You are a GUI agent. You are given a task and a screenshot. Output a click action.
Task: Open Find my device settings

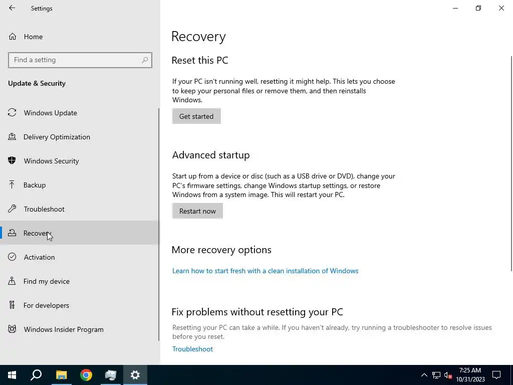79,281
